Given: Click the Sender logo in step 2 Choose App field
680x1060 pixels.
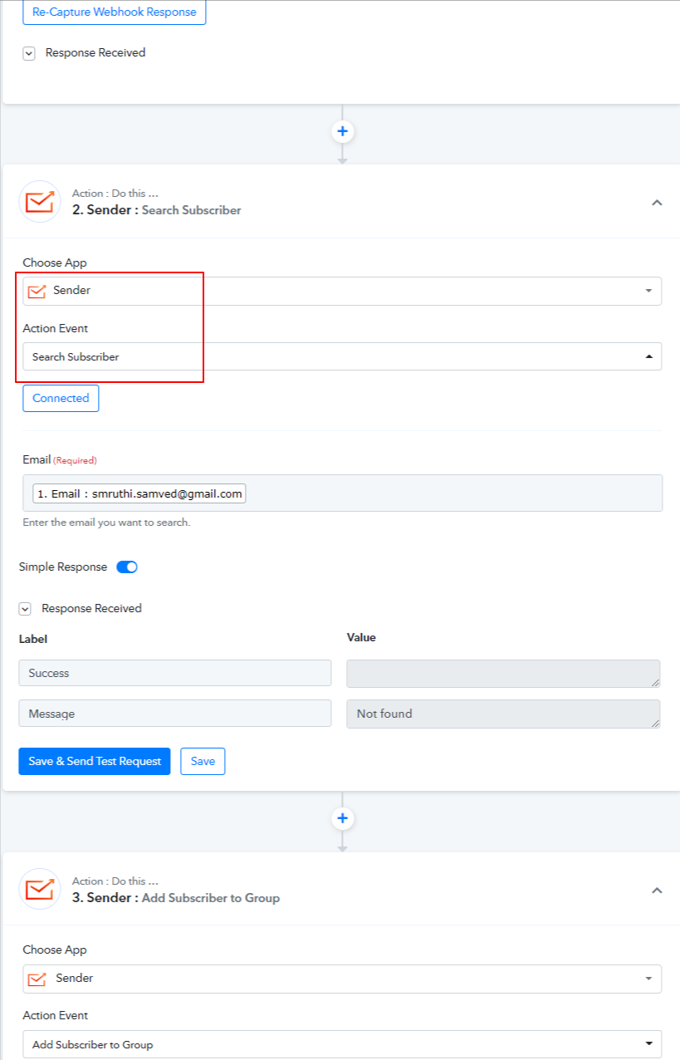Looking at the screenshot, I should click(x=37, y=291).
